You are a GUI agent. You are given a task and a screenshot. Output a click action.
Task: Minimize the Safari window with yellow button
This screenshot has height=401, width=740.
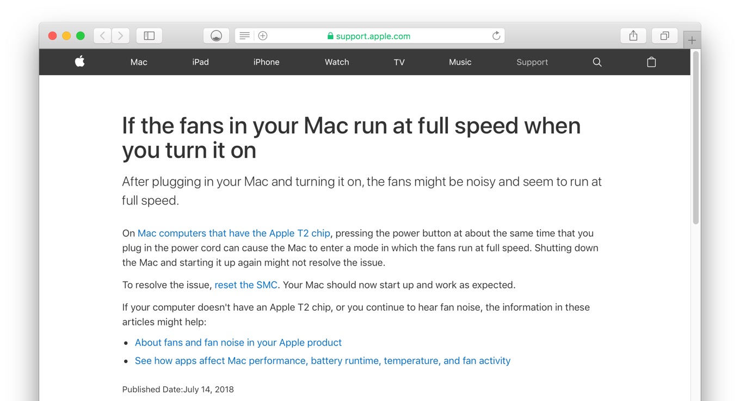(x=66, y=36)
